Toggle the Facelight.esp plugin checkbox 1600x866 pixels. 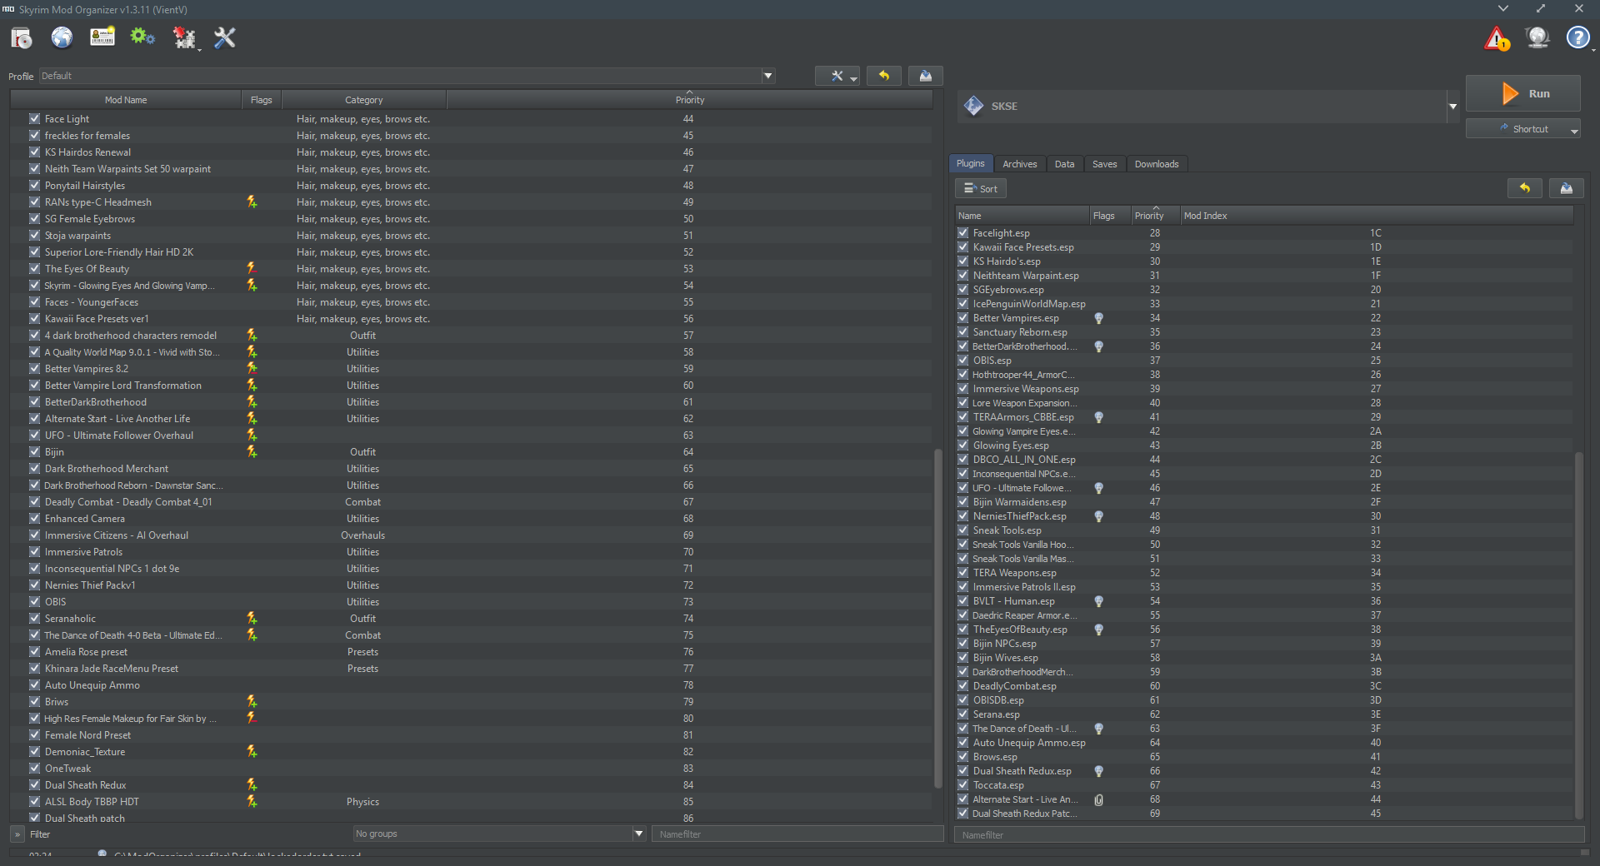click(963, 233)
